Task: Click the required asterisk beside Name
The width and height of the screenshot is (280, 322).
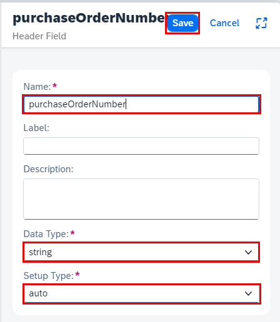Action: click(54, 85)
